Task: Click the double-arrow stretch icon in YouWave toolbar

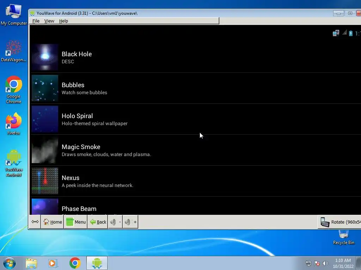Action: click(35, 222)
